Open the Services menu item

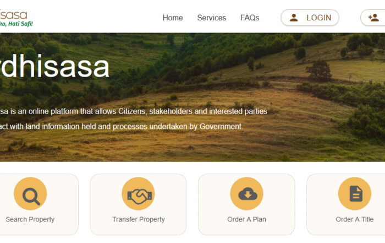pyautogui.click(x=211, y=18)
